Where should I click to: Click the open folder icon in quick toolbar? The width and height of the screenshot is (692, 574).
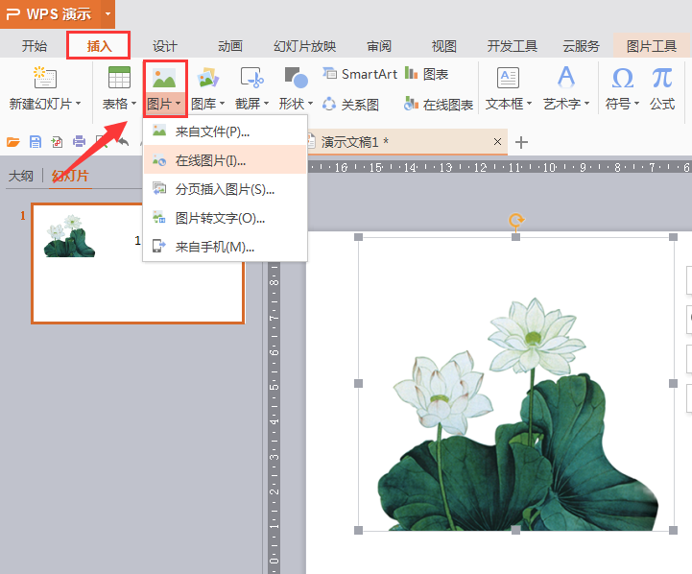point(13,142)
